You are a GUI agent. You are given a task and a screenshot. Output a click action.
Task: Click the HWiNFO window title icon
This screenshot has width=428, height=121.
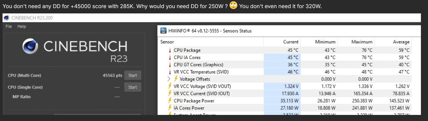pyautogui.click(x=163, y=31)
